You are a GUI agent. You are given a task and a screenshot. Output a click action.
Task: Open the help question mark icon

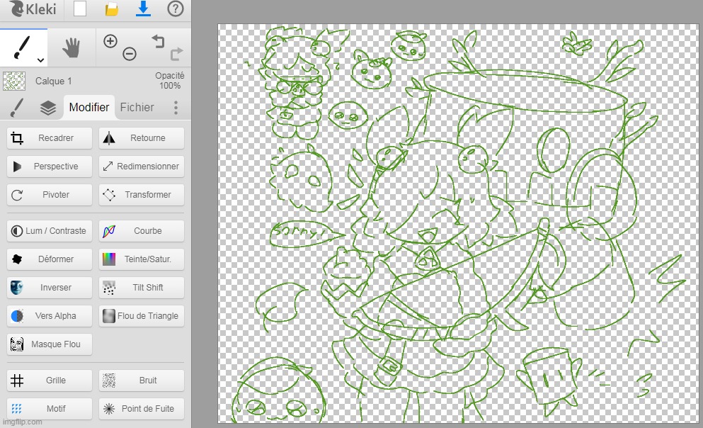pos(175,9)
